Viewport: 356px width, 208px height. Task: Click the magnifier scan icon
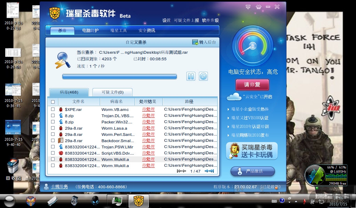[x=63, y=60]
